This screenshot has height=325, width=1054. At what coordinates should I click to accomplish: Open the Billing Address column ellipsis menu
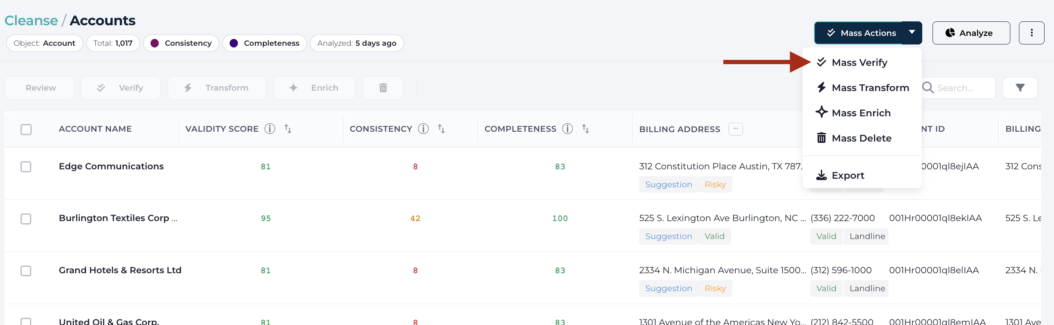click(x=736, y=129)
